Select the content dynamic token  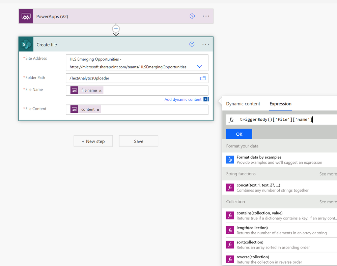coord(86,109)
